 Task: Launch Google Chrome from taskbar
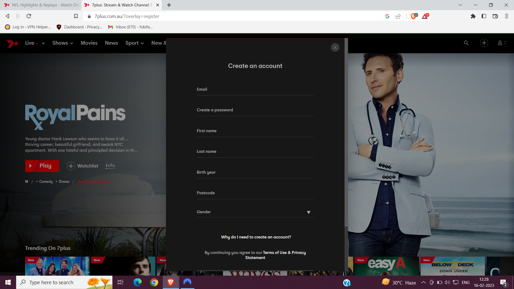[x=154, y=282]
